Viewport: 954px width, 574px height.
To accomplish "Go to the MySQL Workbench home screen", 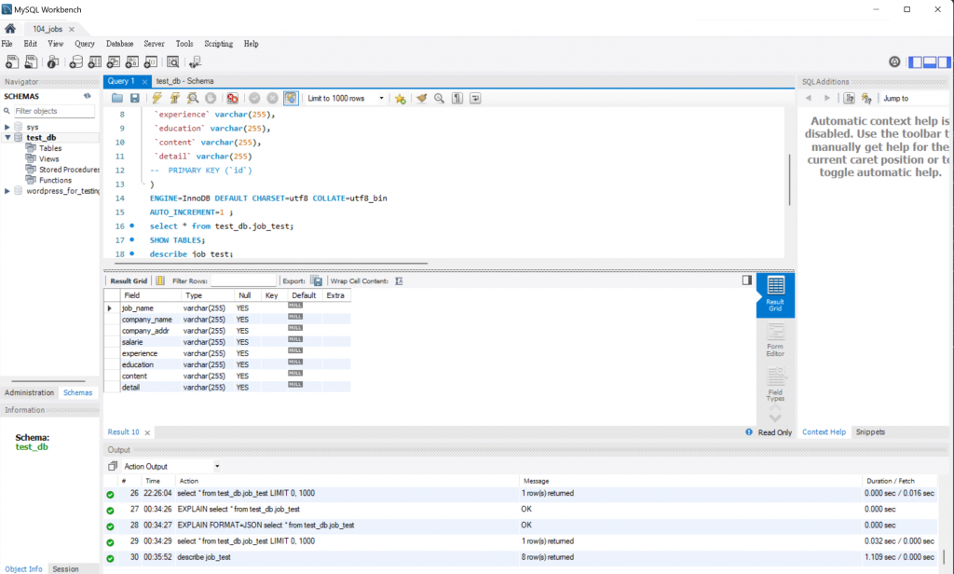I will (10, 29).
